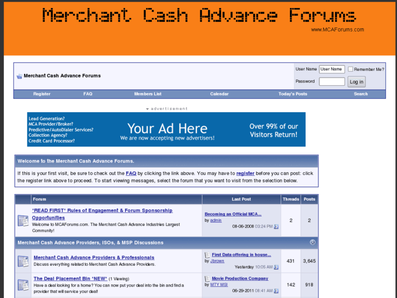The width and height of the screenshot is (397, 298).
Task: Open Merchant Cash Advance Providers & Professionals forum
Action: (x=94, y=258)
